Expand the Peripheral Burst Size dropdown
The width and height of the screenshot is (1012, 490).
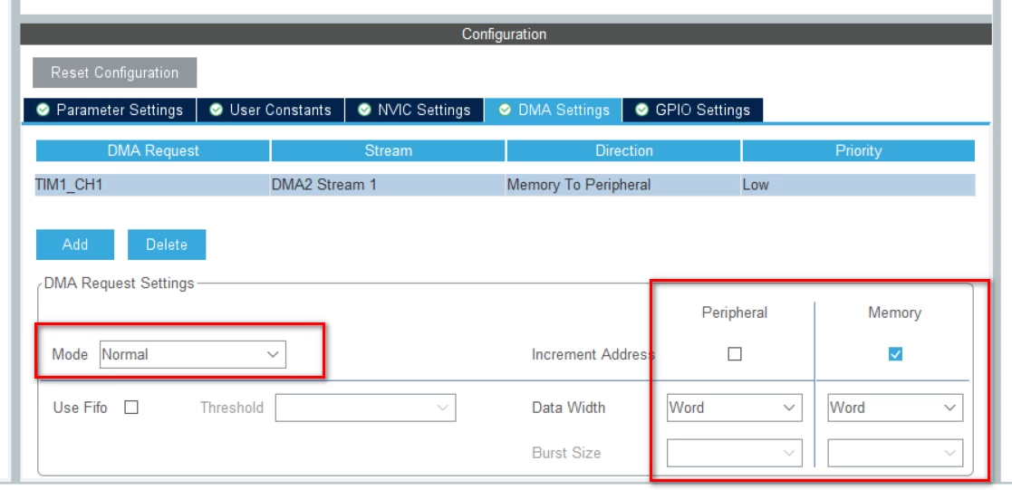click(735, 453)
